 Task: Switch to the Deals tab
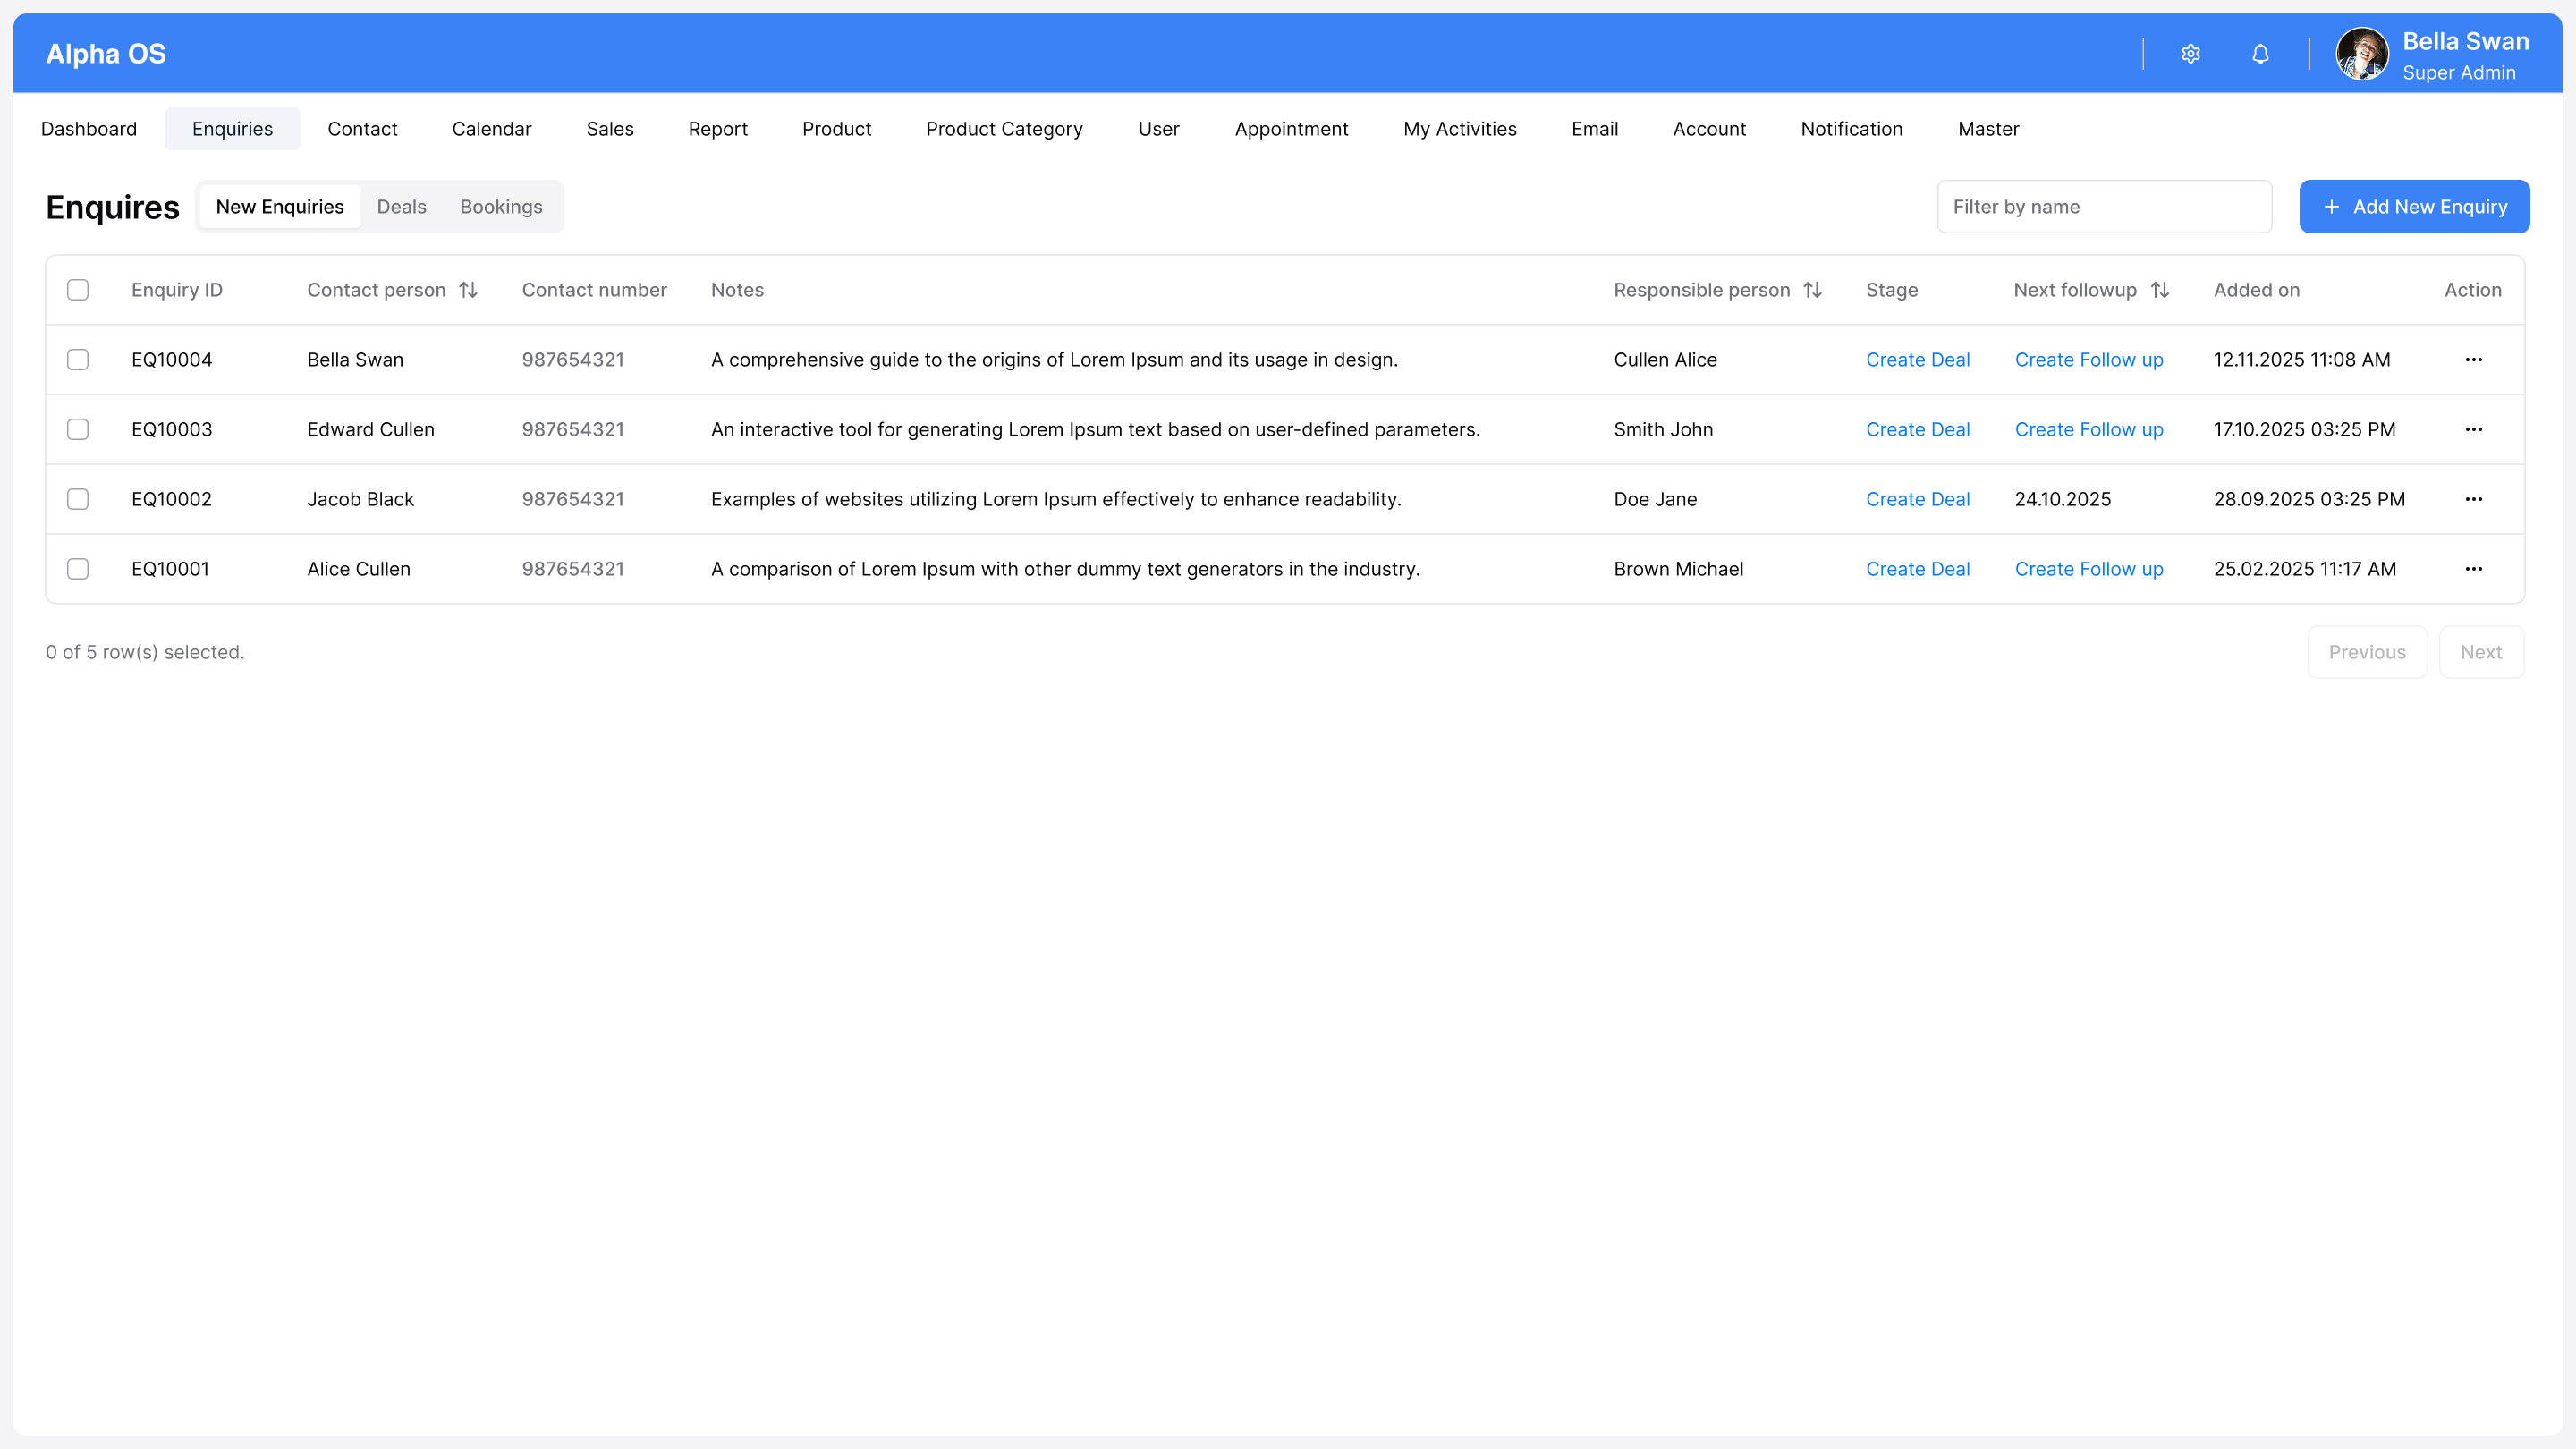click(x=401, y=207)
